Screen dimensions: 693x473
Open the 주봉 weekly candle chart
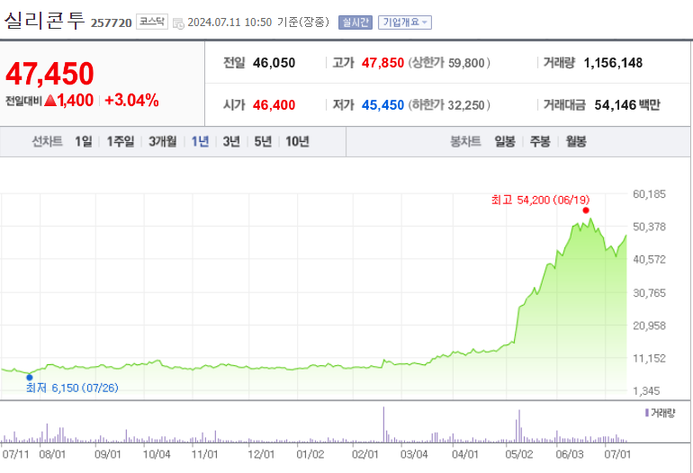click(540, 141)
